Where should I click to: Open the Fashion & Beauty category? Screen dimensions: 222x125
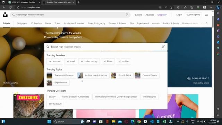point(171,23)
